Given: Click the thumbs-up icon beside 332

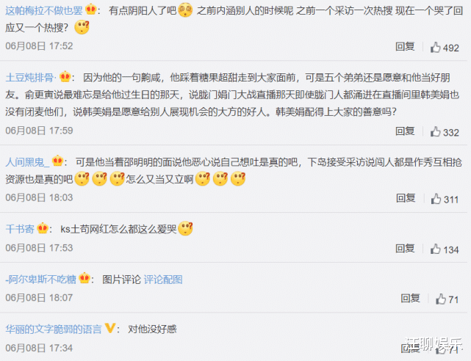Looking at the screenshot, I should (435, 132).
